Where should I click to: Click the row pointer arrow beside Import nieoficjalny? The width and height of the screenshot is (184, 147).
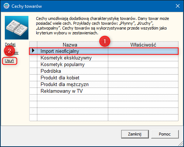click(x=33, y=51)
